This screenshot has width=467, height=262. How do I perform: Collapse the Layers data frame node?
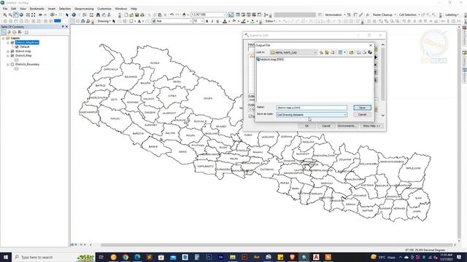click(3, 38)
